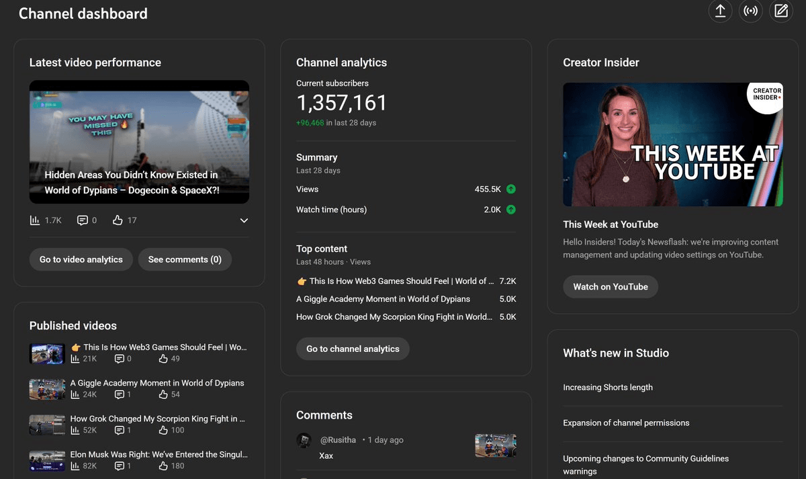Click the Watch on YouTube button
This screenshot has width=806, height=479.
pos(610,287)
